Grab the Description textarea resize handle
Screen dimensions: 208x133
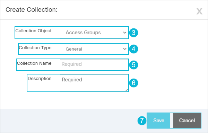[126, 89]
